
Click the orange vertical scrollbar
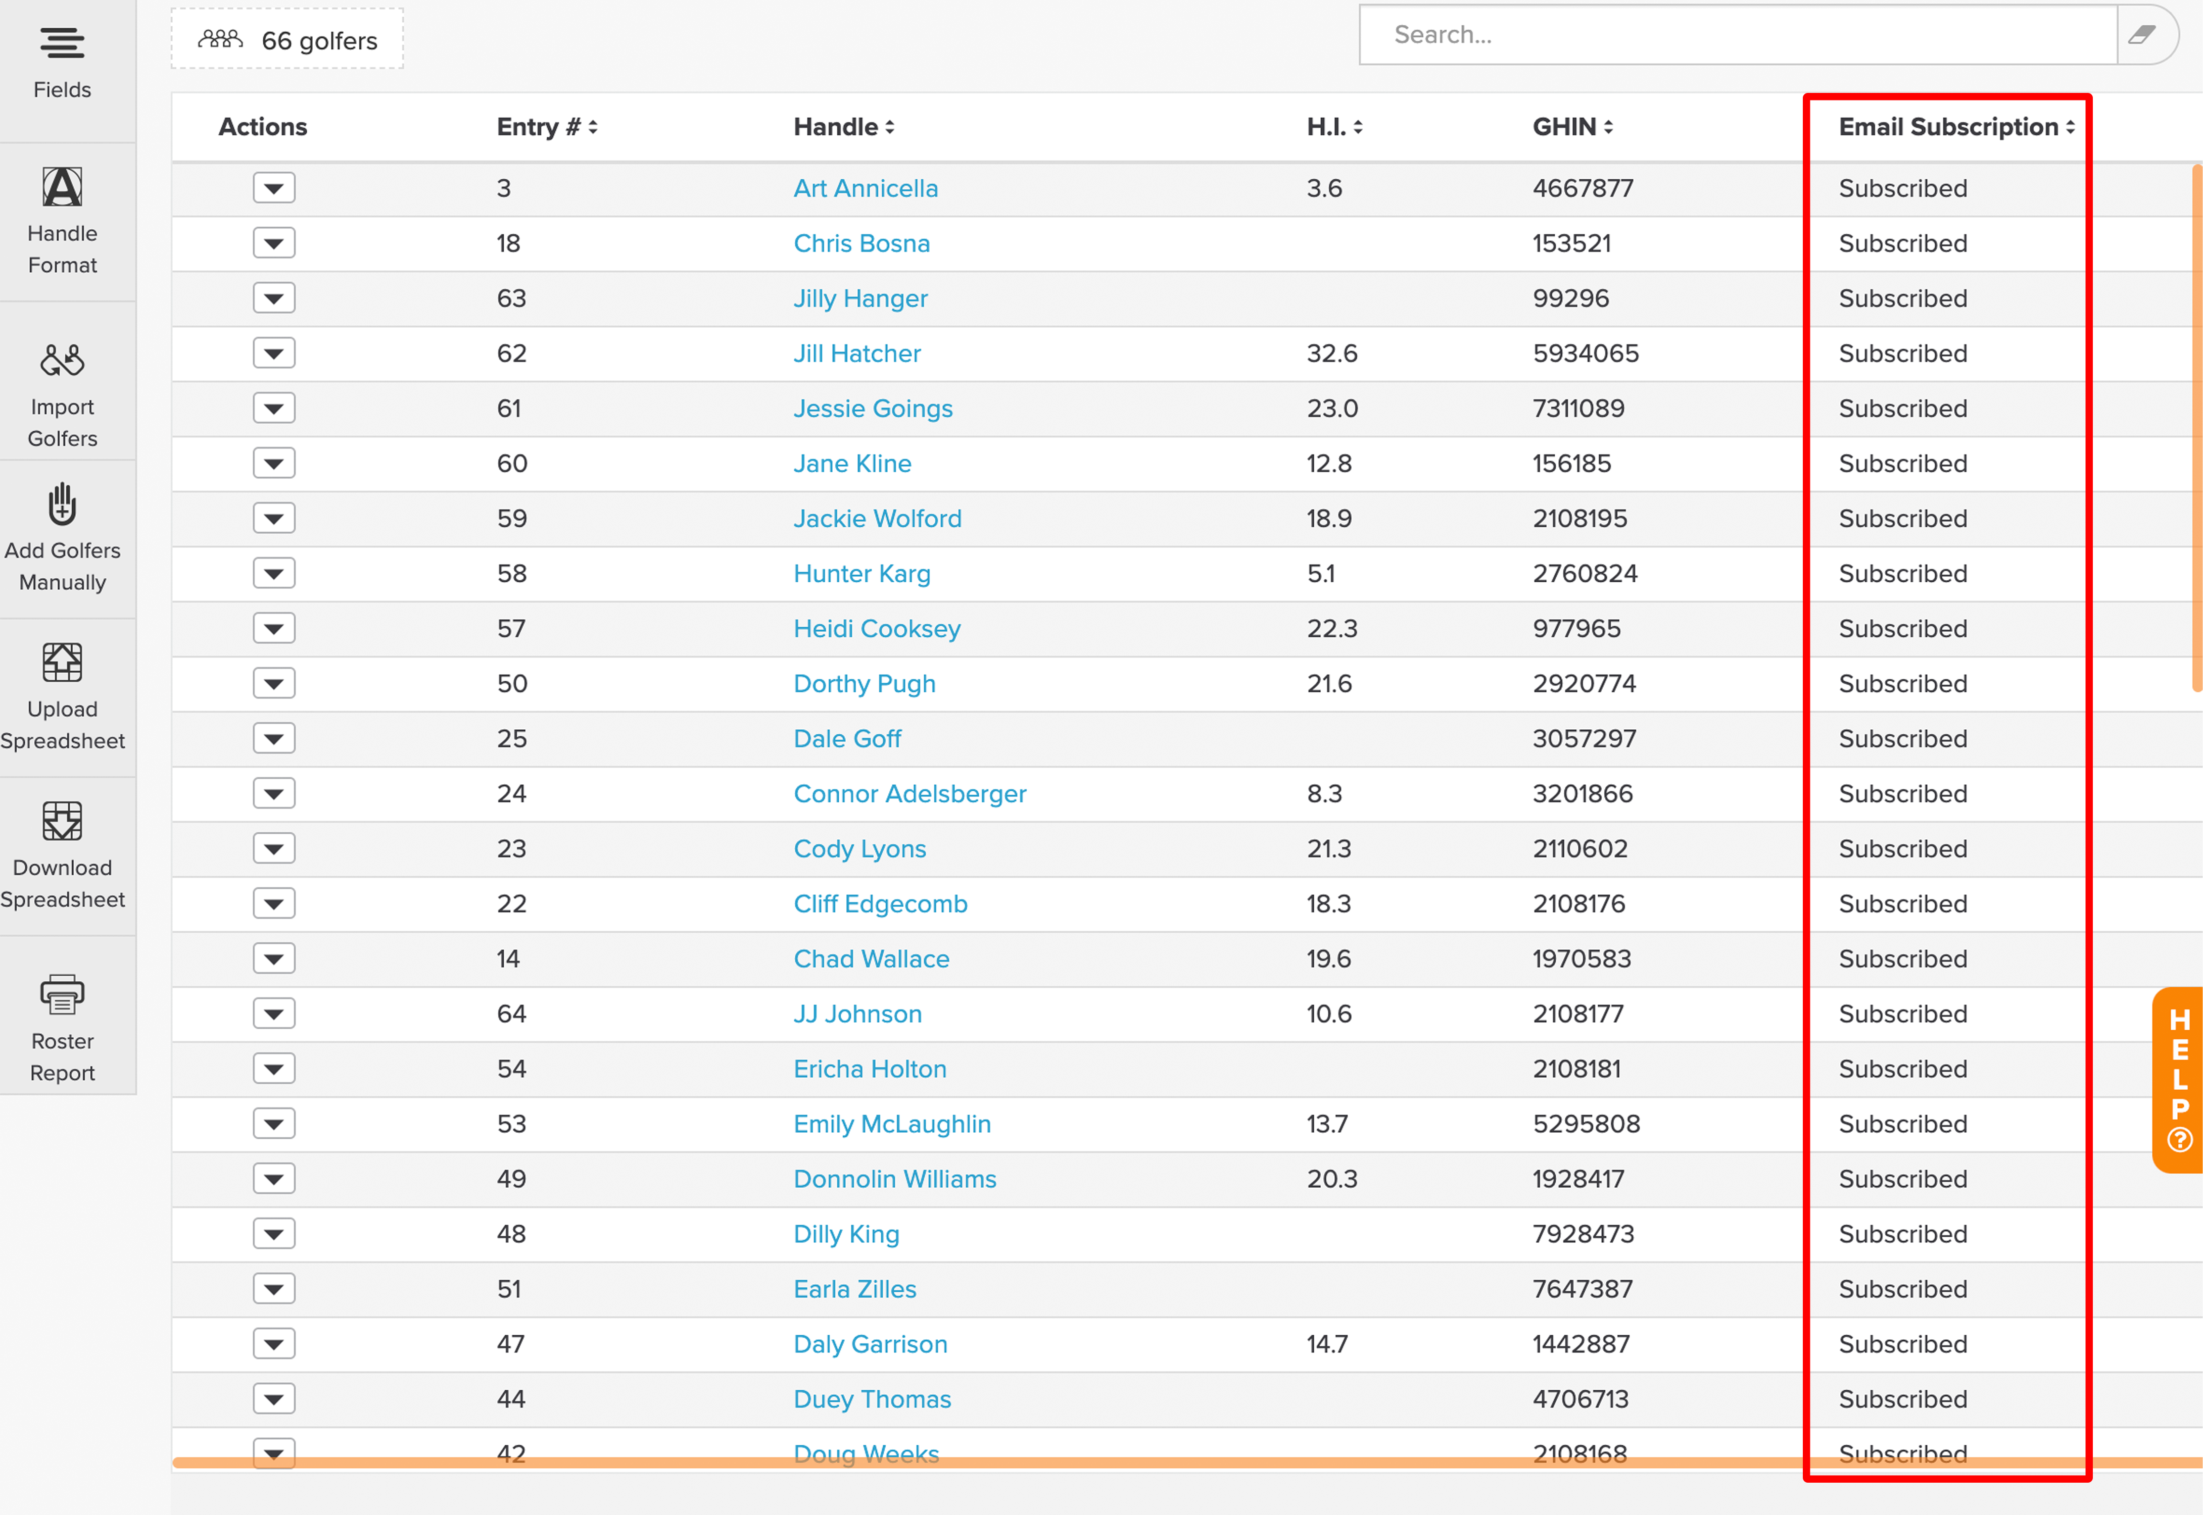click(2196, 429)
